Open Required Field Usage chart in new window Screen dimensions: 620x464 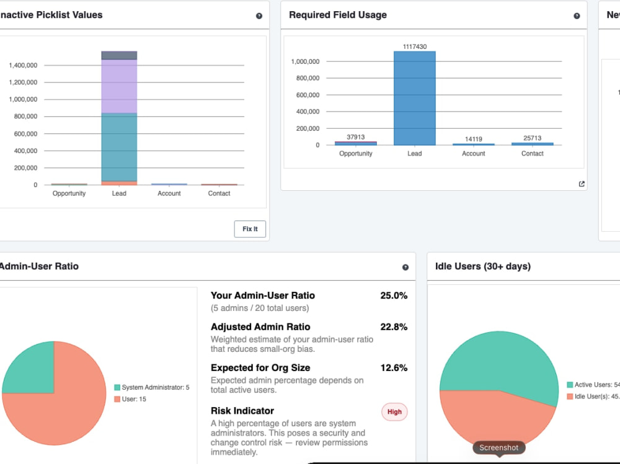click(582, 184)
